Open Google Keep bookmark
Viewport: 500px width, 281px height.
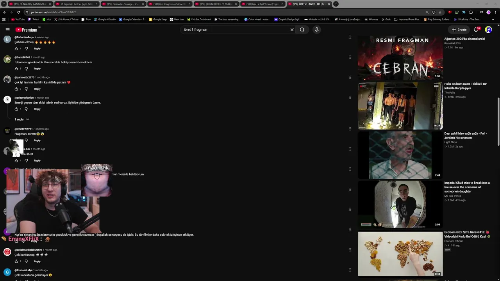click(x=158, y=20)
